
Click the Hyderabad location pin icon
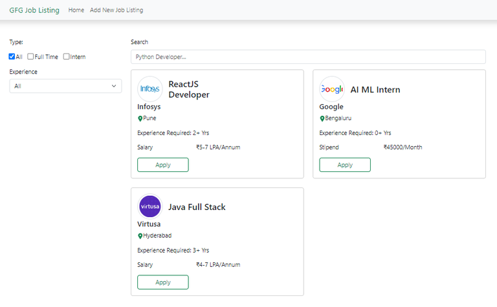140,236
